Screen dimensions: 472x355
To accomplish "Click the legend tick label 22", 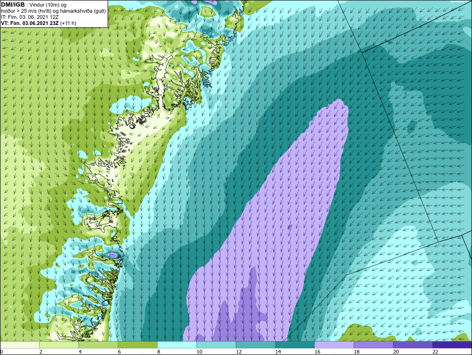I will click(x=435, y=352).
